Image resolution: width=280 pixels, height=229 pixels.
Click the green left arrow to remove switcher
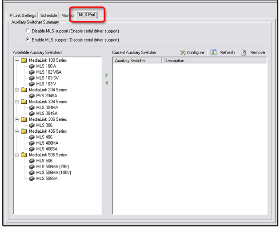(x=107, y=83)
